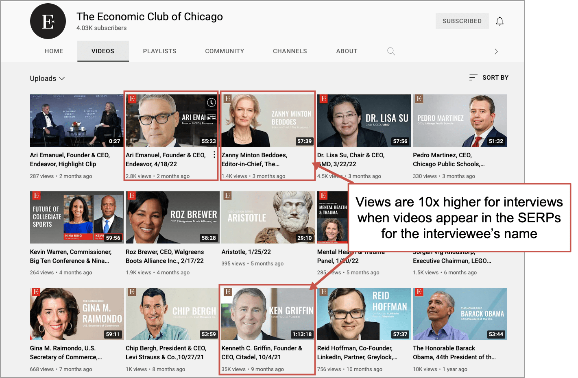Screen dimensions: 578x378
Task: Open the Playlists tab
Action: (160, 51)
